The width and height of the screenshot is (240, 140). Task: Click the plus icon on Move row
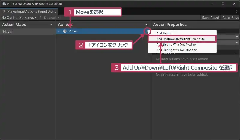pyautogui.click(x=147, y=31)
